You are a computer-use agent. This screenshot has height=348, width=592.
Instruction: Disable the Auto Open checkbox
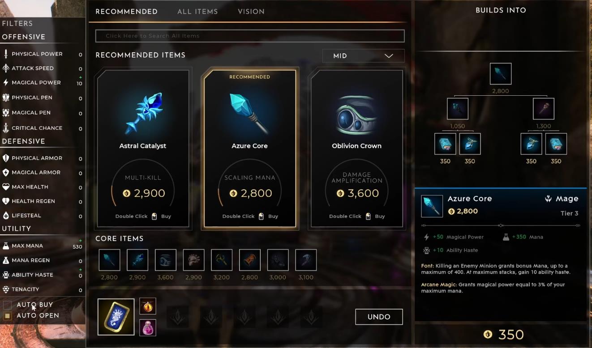click(x=8, y=316)
